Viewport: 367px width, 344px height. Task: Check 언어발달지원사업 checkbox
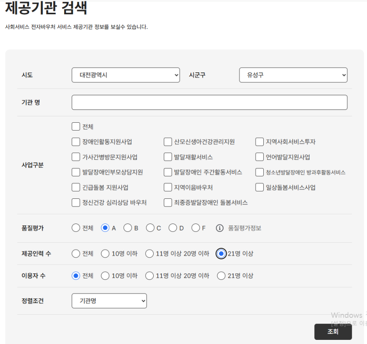coord(260,157)
